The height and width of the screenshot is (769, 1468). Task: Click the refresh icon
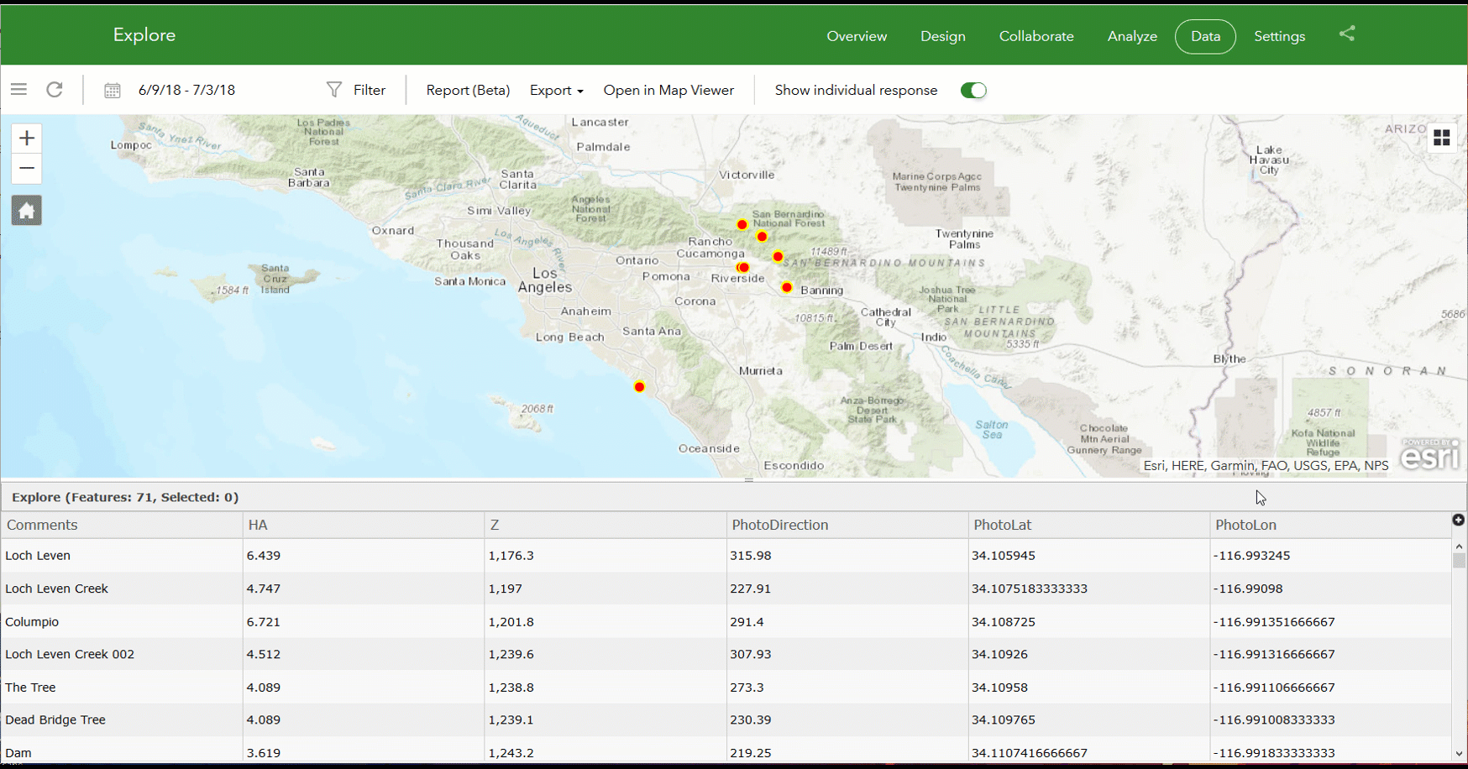point(55,90)
